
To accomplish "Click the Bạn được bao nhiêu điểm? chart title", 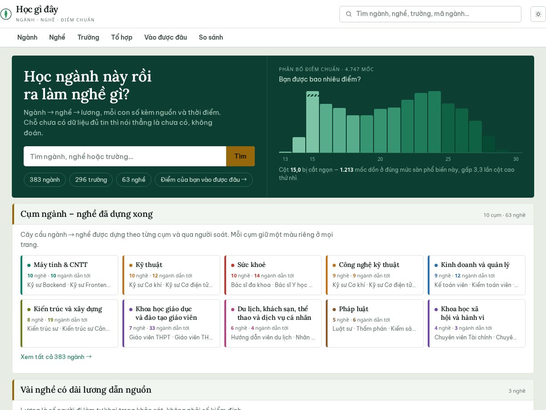I will 320,79.
